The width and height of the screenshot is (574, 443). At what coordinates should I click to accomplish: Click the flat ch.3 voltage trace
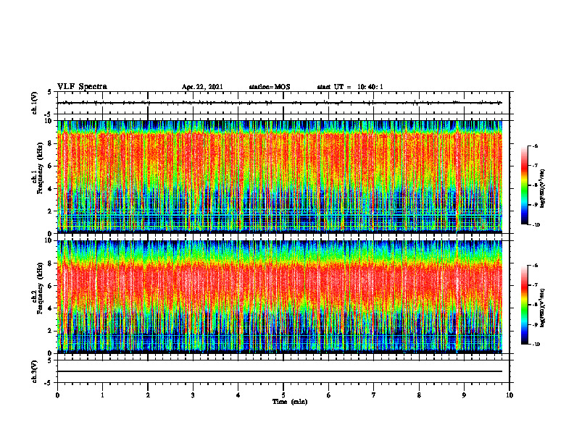[x=280, y=371]
